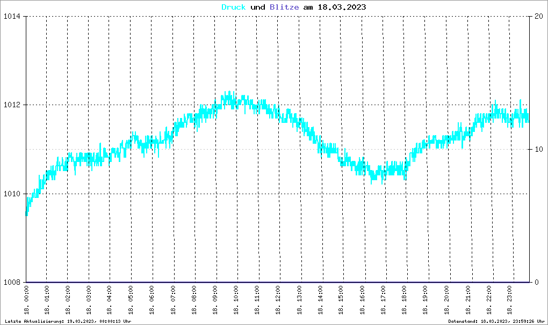Click the time label '18. 00:00'
548x325 pixels.
click(26, 300)
